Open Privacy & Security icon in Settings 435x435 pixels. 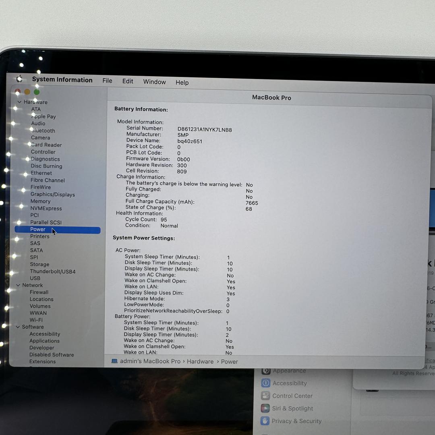tap(265, 421)
